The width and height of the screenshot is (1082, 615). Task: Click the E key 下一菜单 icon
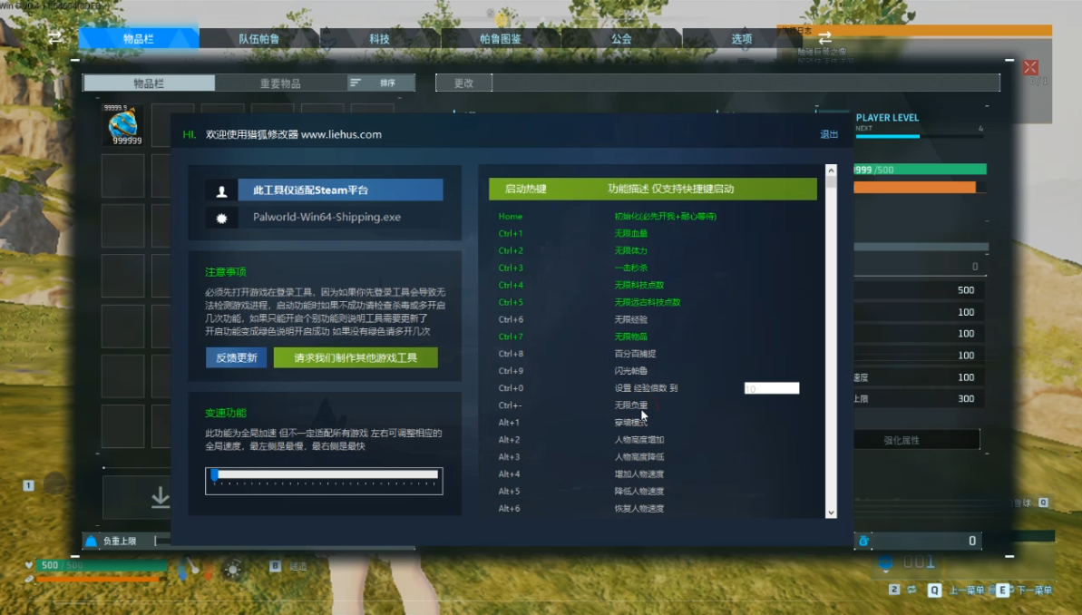tap(1003, 591)
